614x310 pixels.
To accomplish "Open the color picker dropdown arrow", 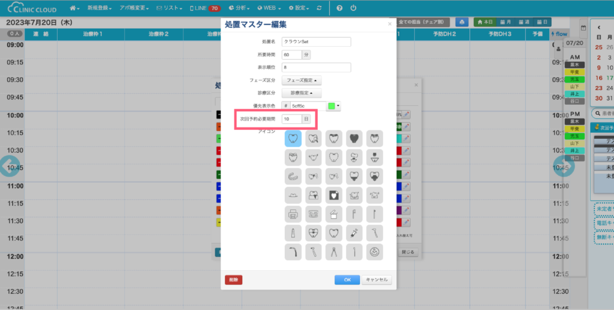I will point(338,106).
